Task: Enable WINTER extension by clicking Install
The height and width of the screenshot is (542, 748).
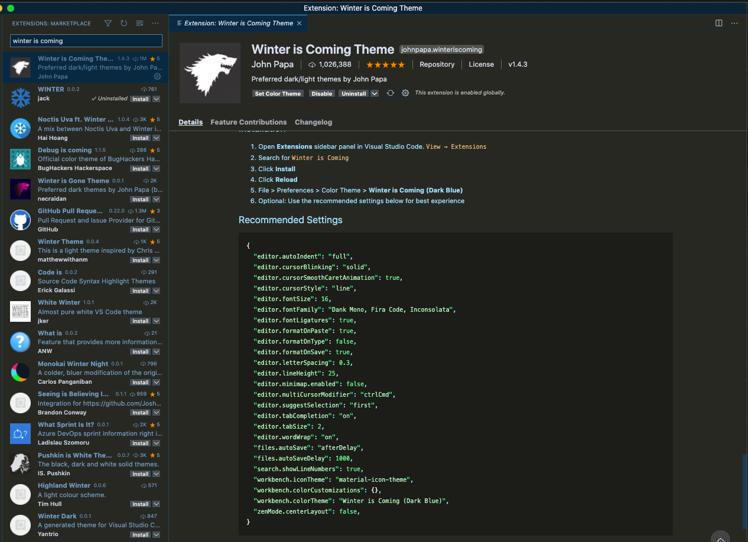Action: pyautogui.click(x=140, y=99)
